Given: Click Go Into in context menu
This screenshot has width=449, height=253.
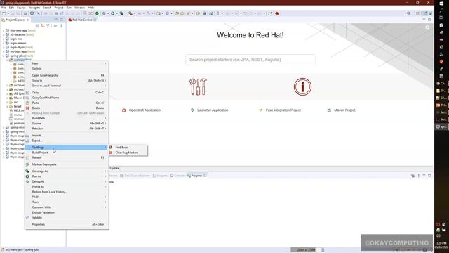Looking at the screenshot, I should (67, 69).
